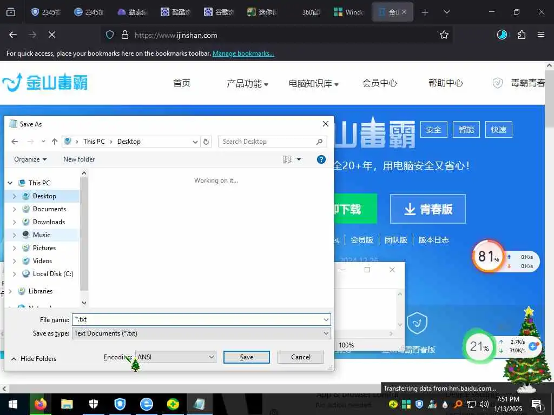Image resolution: width=554 pixels, height=415 pixels.
Task: Collapse the This PC tree node
Action: click(10, 183)
